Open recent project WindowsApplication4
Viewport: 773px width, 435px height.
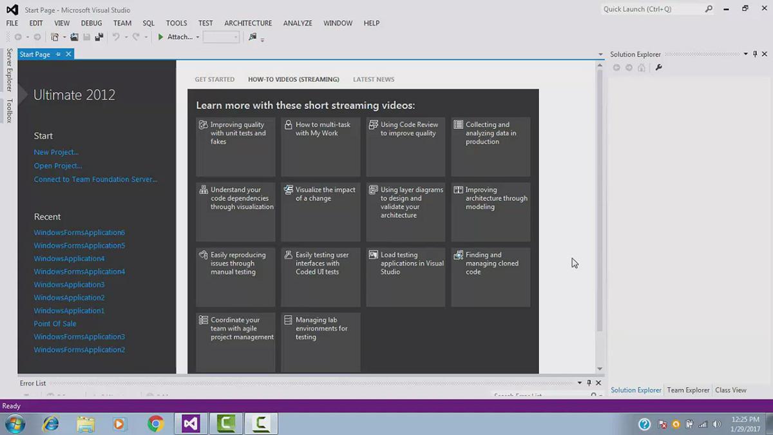coord(69,258)
